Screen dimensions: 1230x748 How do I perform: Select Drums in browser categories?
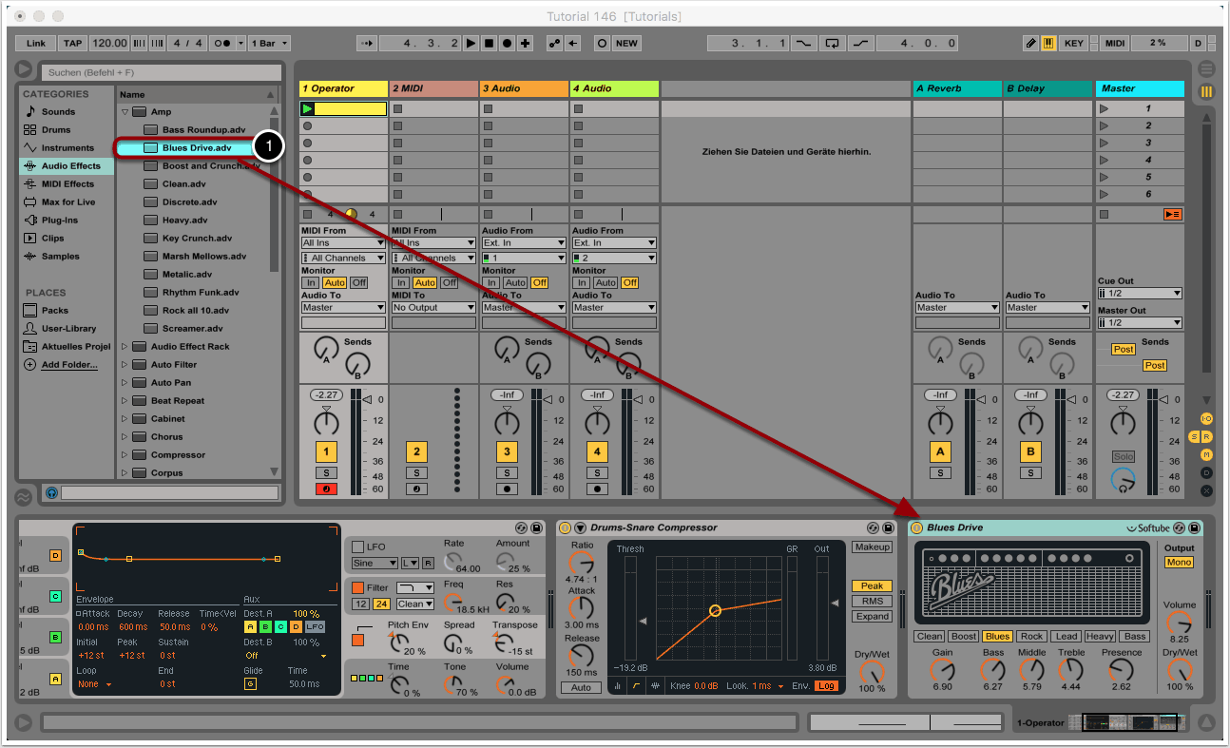(x=56, y=130)
